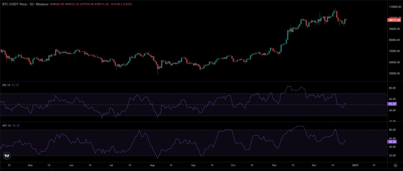Click the 51.37 value beside the RSI 14 label
This screenshot has width=403, height=171.
tap(15, 85)
